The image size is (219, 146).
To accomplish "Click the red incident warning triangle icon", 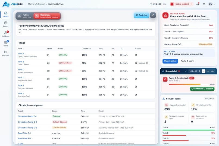I will (x=165, y=15).
